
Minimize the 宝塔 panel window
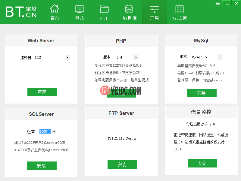pos(228,3)
